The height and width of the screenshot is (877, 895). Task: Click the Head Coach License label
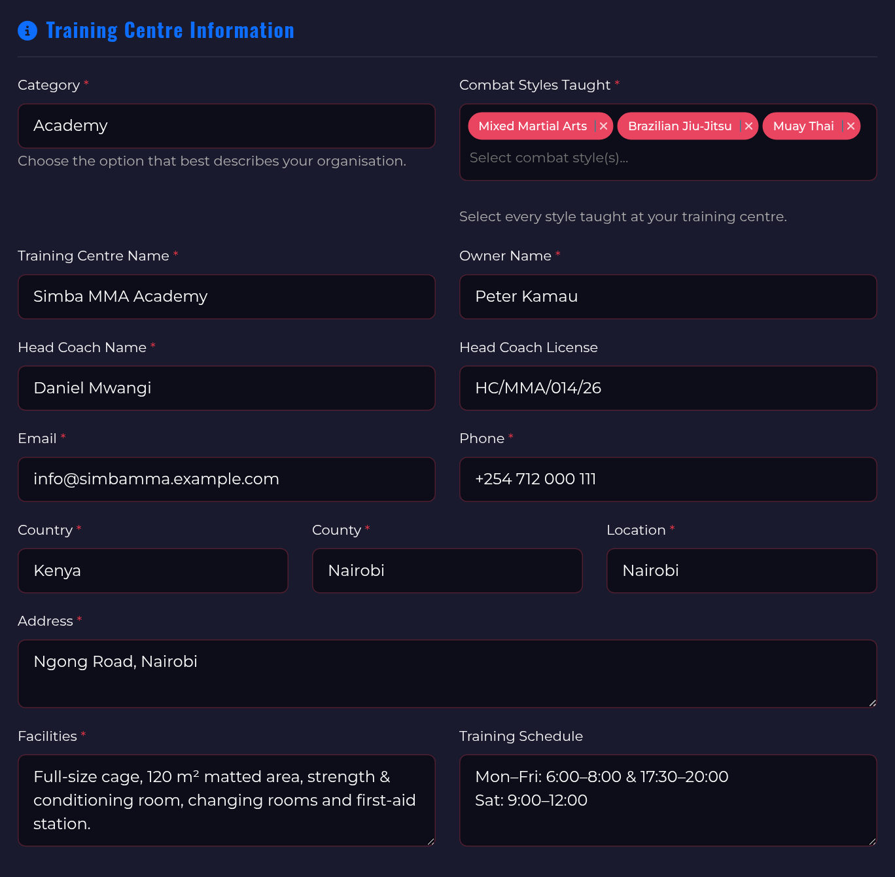click(529, 348)
